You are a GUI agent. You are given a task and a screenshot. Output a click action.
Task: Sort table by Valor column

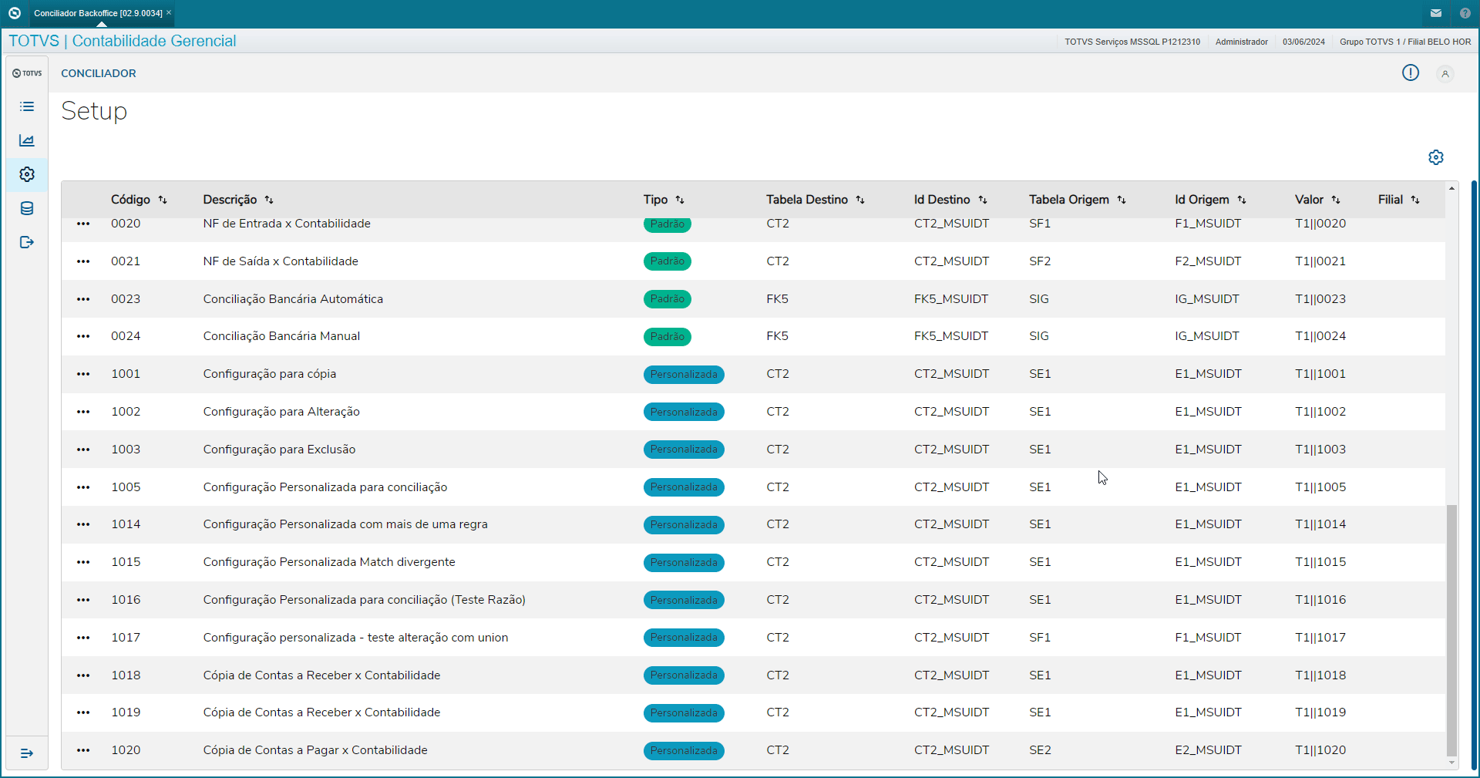tap(1336, 200)
